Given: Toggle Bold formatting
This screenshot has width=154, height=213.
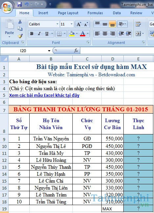Looking at the screenshot, I should [32, 34].
